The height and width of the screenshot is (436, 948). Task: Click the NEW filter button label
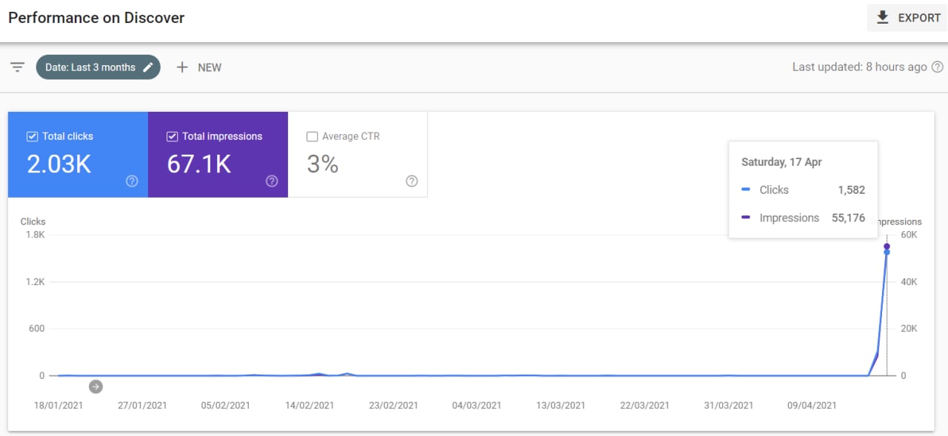point(210,67)
